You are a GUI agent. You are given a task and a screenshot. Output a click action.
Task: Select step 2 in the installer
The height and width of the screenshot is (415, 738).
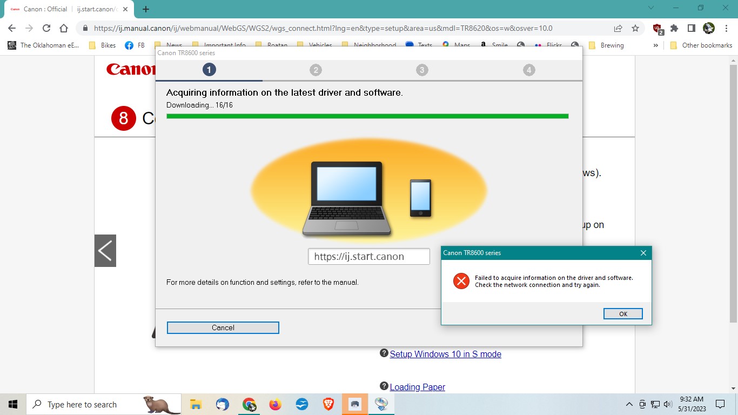point(316,70)
